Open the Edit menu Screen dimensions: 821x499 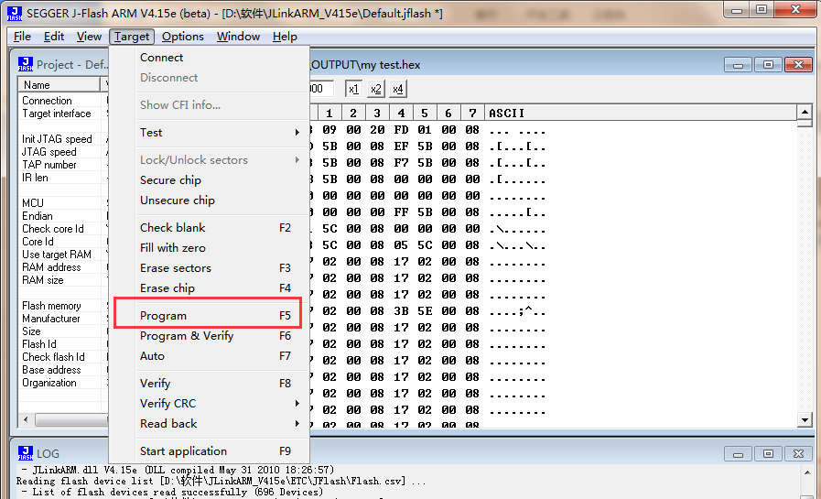coord(54,36)
